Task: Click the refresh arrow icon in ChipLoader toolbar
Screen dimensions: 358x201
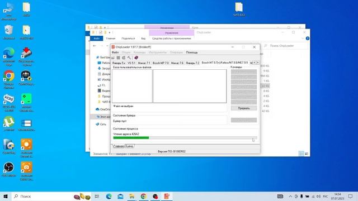Action: tap(124, 58)
